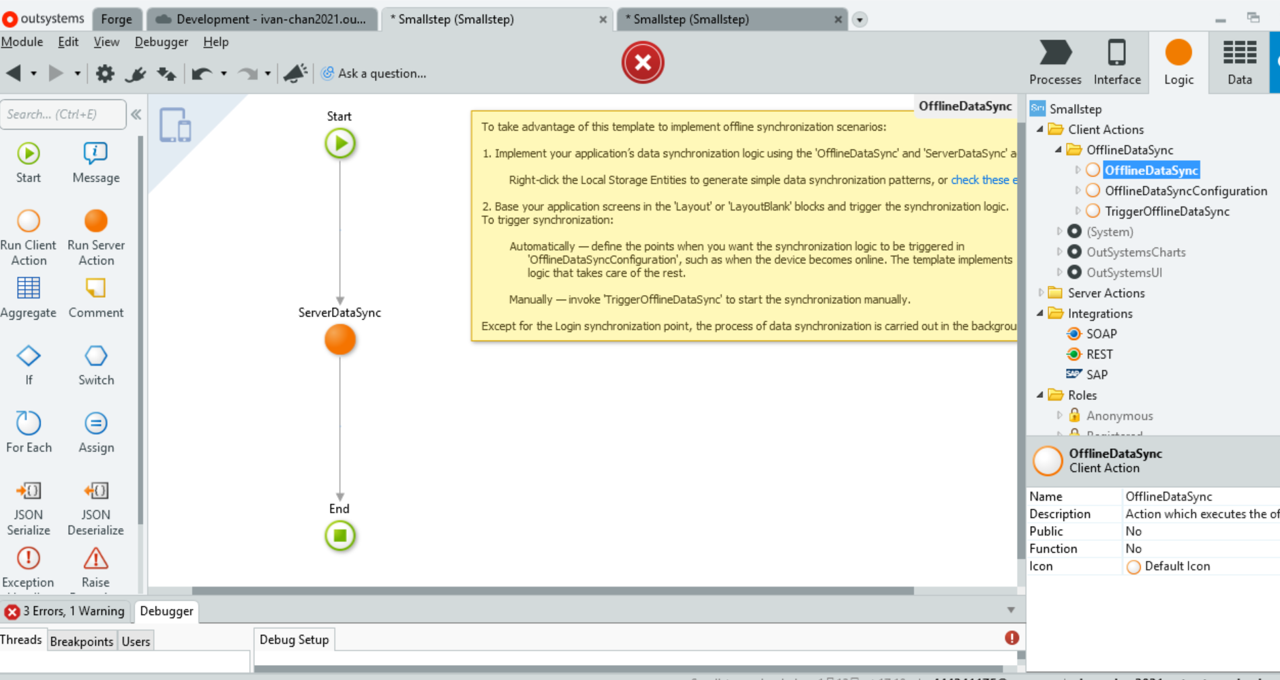Click the ServerDataSync node on canvas
This screenshot has height=680, width=1280.
pos(340,339)
